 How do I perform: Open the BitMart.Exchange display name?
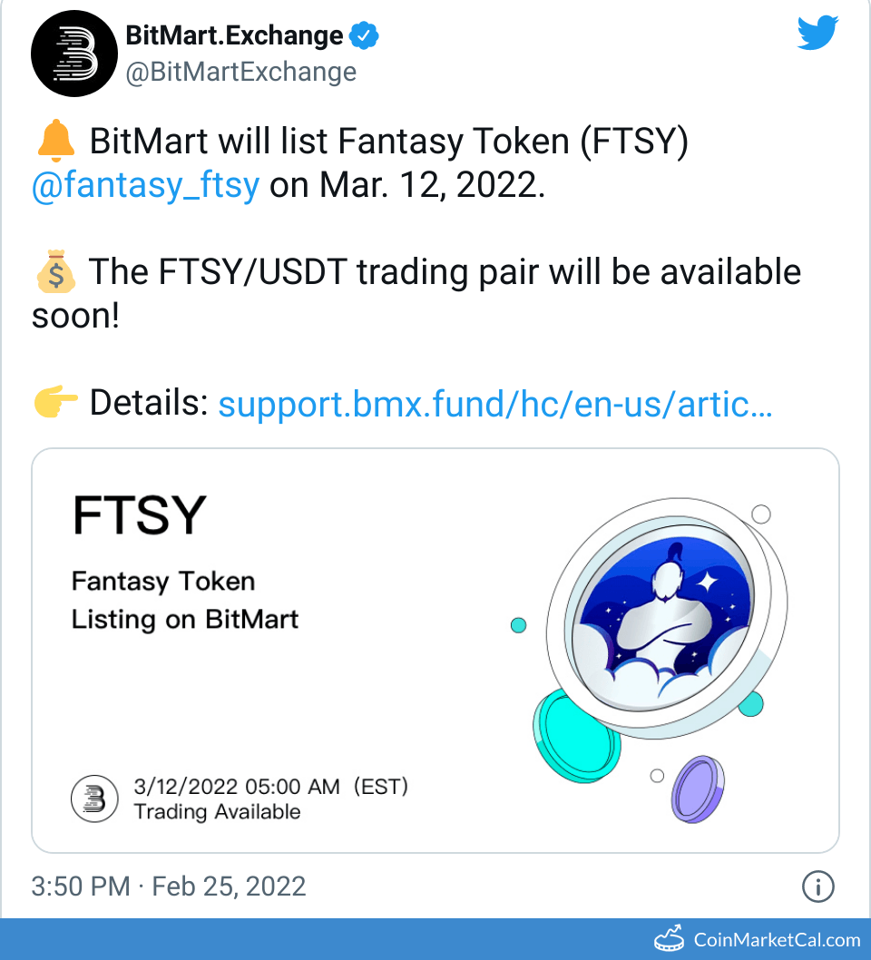click(234, 36)
